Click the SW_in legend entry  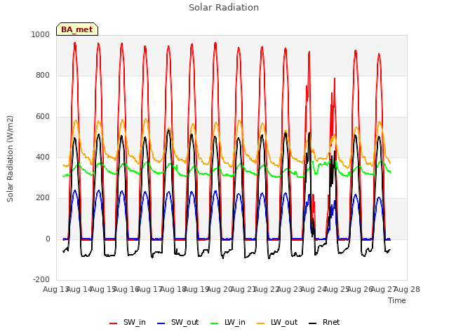coord(128,323)
